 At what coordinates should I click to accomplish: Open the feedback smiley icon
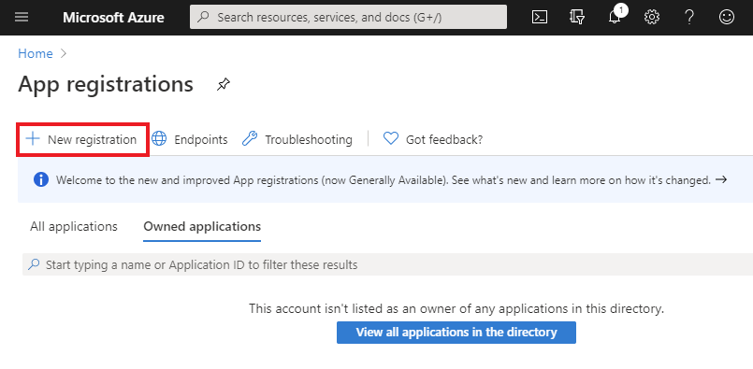pos(727,17)
